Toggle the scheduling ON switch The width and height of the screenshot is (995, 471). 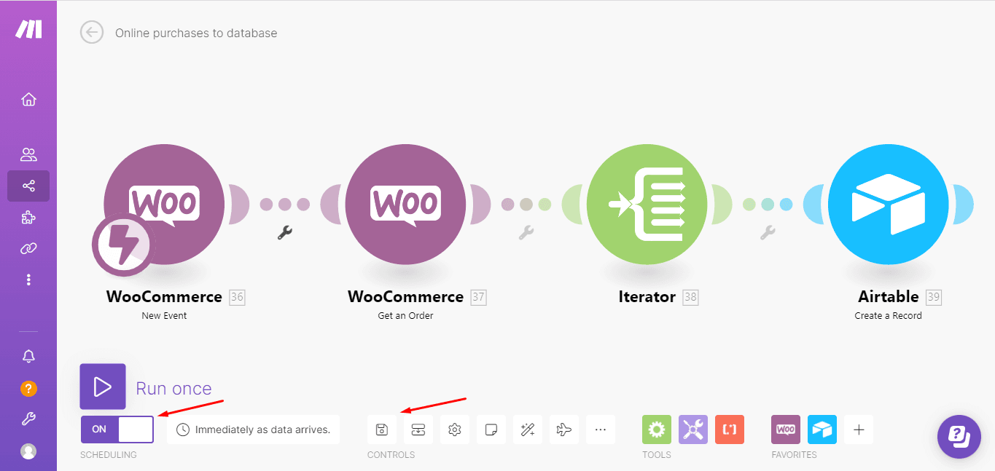point(117,430)
